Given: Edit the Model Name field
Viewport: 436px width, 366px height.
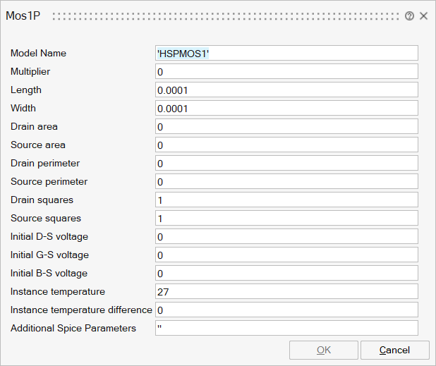Looking at the screenshot, I should click(x=286, y=53).
